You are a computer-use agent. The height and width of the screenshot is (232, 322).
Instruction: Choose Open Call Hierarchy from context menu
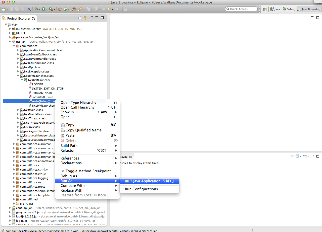click(x=77, y=107)
